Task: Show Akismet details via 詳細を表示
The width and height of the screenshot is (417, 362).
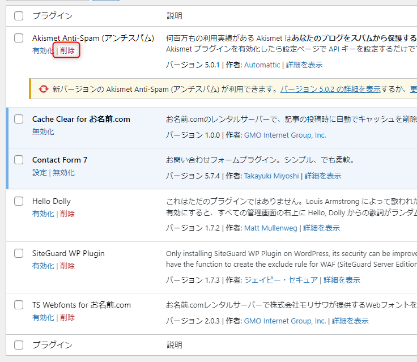Action: (x=304, y=65)
